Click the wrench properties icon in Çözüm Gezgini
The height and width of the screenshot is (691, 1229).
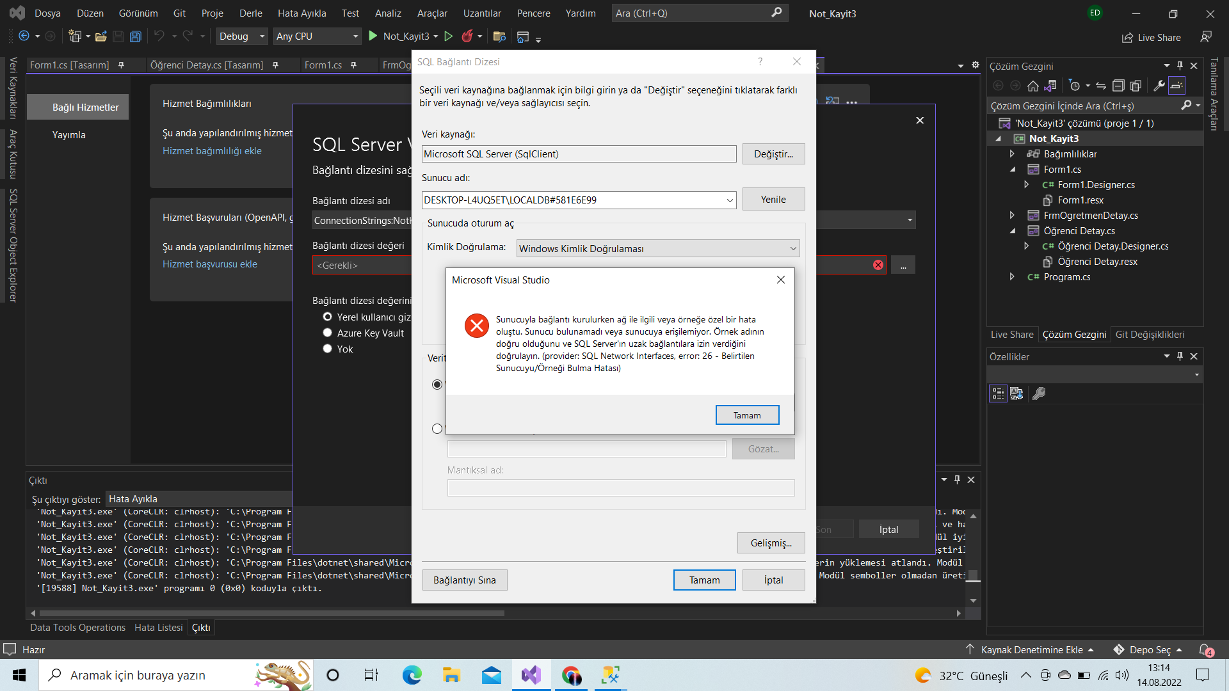1159,86
